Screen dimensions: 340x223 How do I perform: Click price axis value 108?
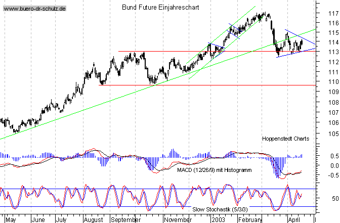pyautogui.click(x=333, y=102)
